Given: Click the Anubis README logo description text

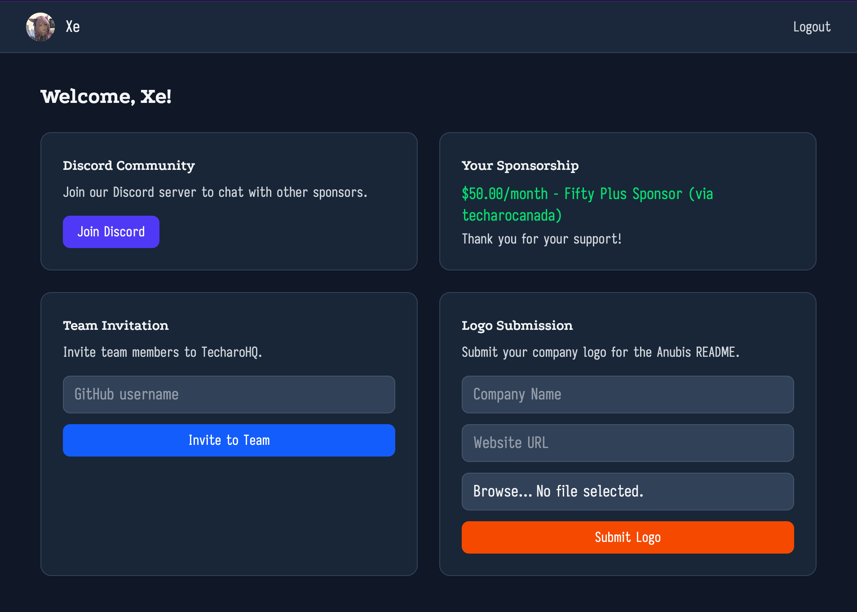Looking at the screenshot, I should click(x=601, y=352).
